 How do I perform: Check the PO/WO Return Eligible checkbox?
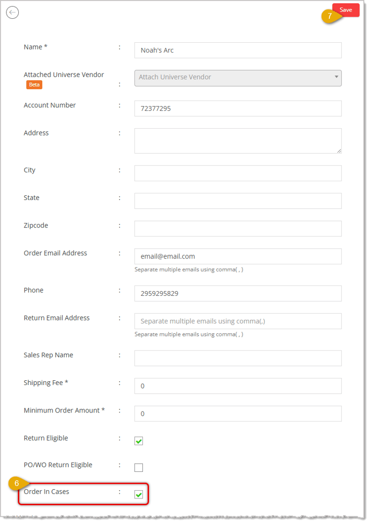139,468
